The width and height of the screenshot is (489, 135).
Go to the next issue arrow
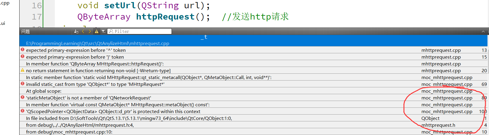pos(90,31)
